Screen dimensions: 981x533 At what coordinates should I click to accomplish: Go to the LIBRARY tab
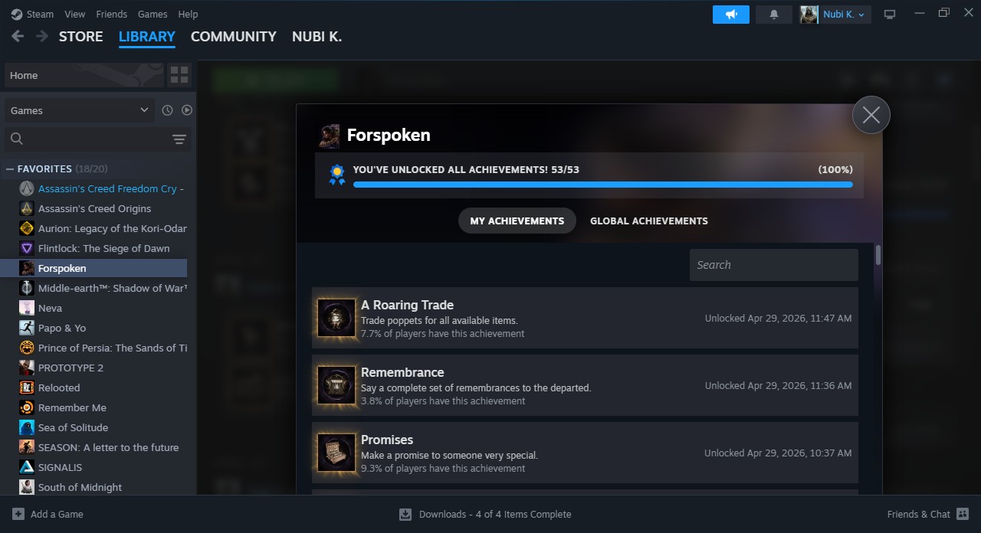[x=147, y=37]
